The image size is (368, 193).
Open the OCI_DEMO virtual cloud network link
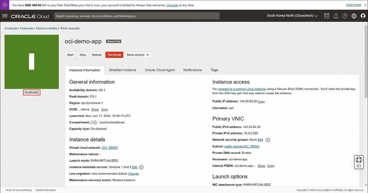click(110, 148)
